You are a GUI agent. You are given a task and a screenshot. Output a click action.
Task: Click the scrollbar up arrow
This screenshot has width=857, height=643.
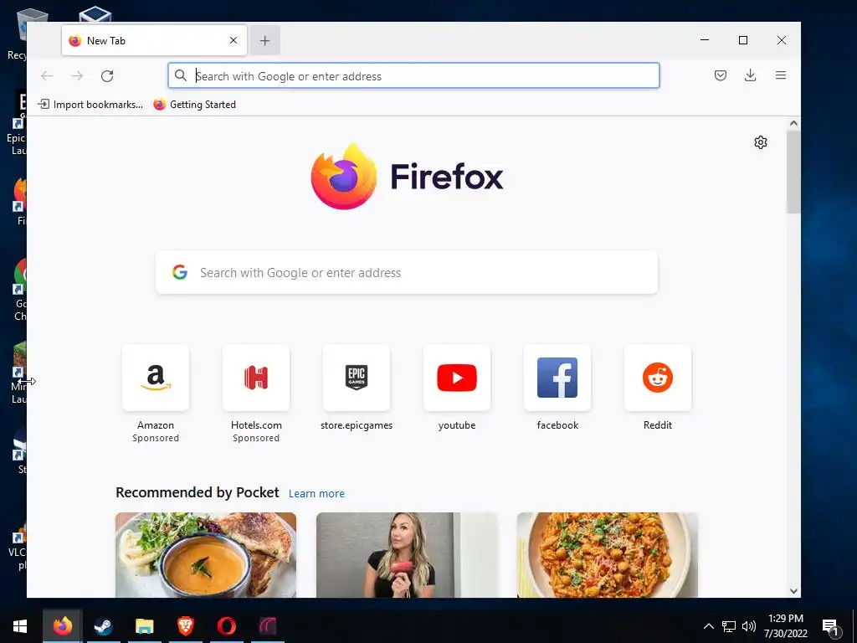point(793,124)
